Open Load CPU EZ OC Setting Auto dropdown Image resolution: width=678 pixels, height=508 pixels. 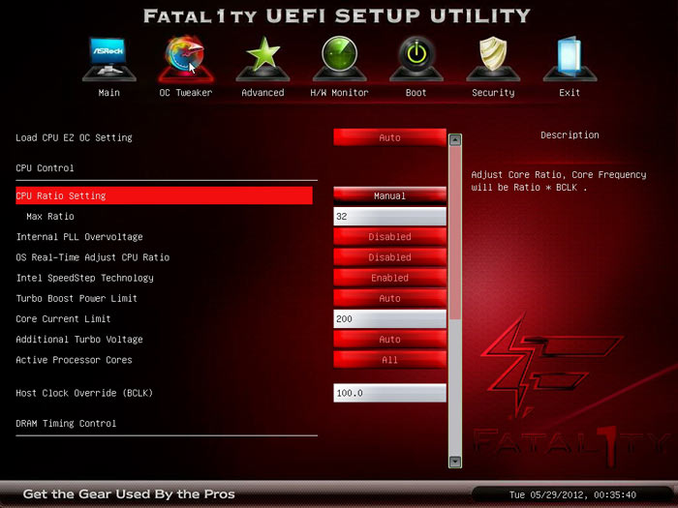389,137
